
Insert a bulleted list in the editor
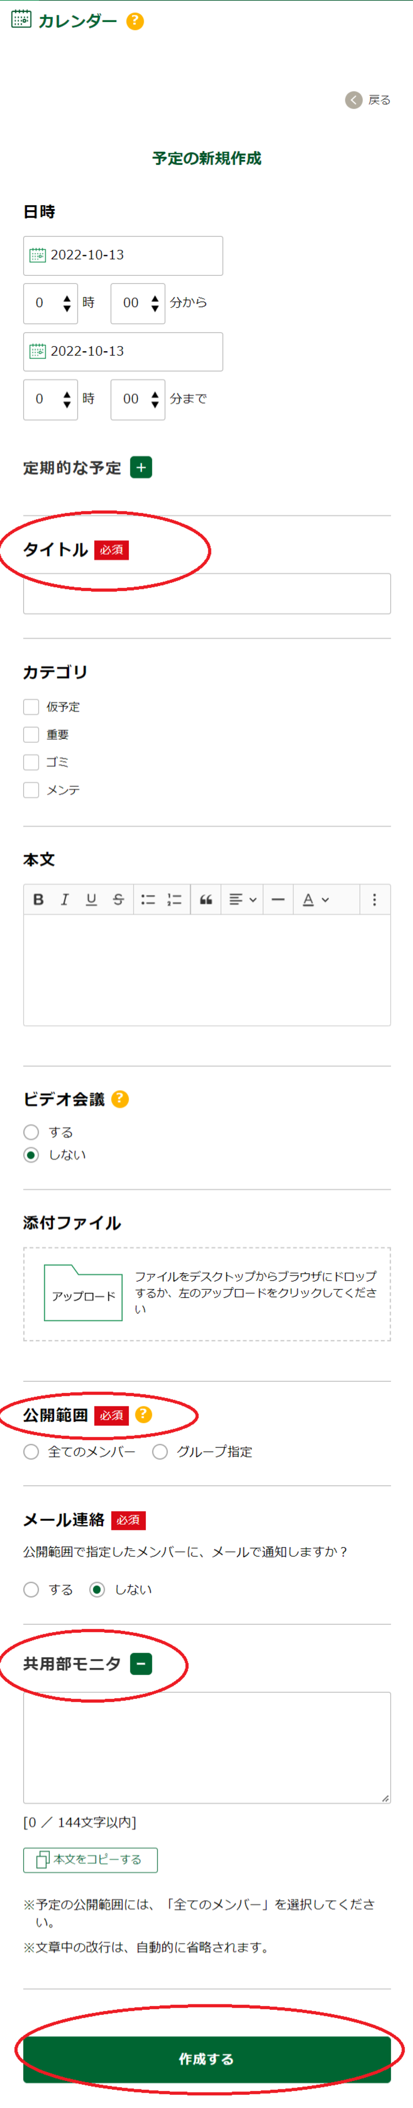coord(148,899)
